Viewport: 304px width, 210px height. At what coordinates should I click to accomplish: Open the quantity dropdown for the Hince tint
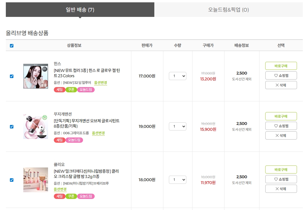(177, 76)
